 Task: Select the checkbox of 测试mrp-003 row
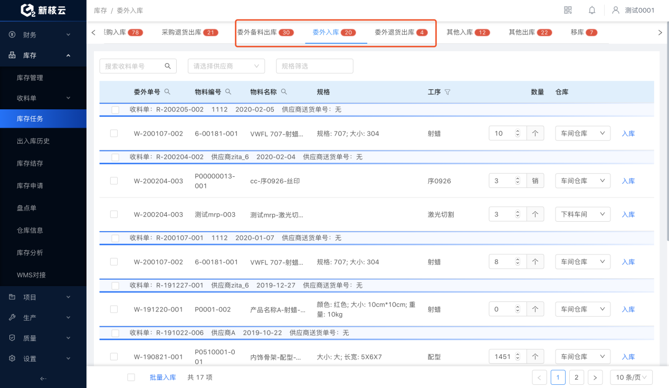tap(114, 214)
